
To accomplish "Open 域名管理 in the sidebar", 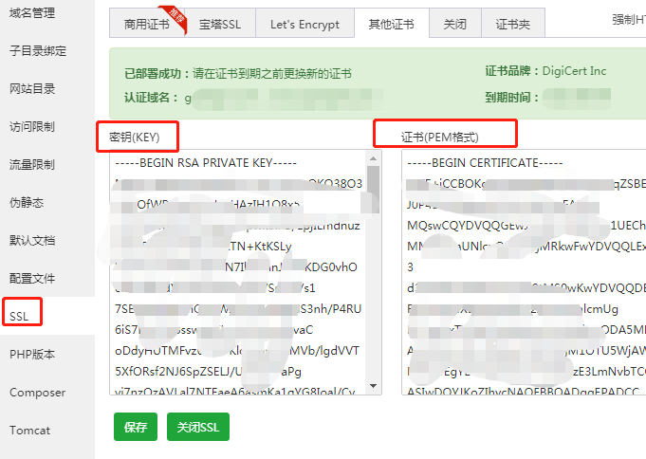I will [x=32, y=13].
